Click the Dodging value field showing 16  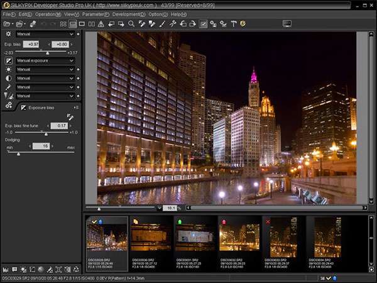(41, 146)
